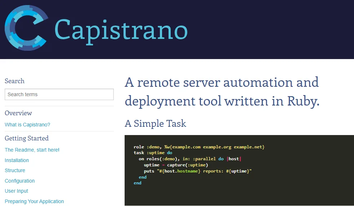Image resolution: width=354 pixels, height=206 pixels.
Task: Click the Overview section heading
Action: pyautogui.click(x=18, y=113)
